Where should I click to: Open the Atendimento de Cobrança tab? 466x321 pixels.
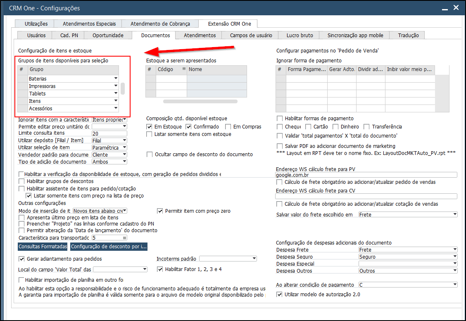[160, 24]
